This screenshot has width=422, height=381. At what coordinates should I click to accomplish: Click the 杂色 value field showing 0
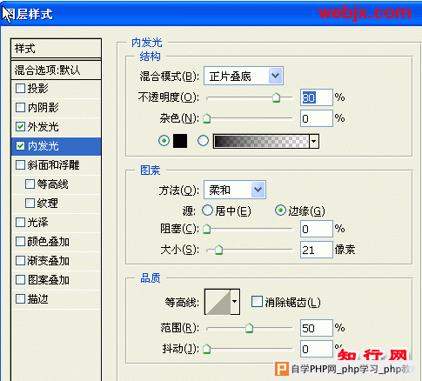pyautogui.click(x=316, y=118)
